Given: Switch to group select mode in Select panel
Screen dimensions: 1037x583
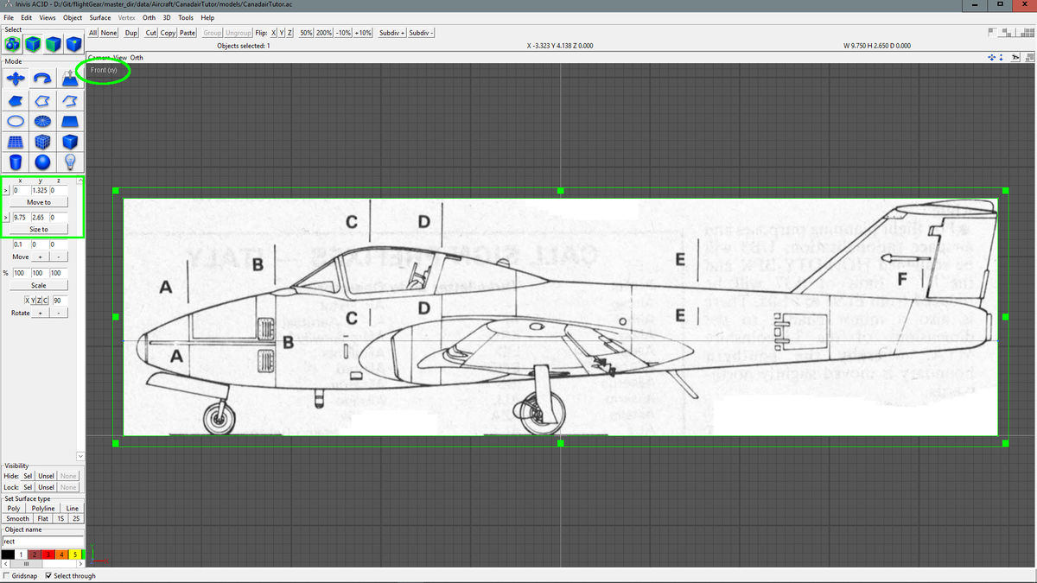Looking at the screenshot, I should [12, 42].
